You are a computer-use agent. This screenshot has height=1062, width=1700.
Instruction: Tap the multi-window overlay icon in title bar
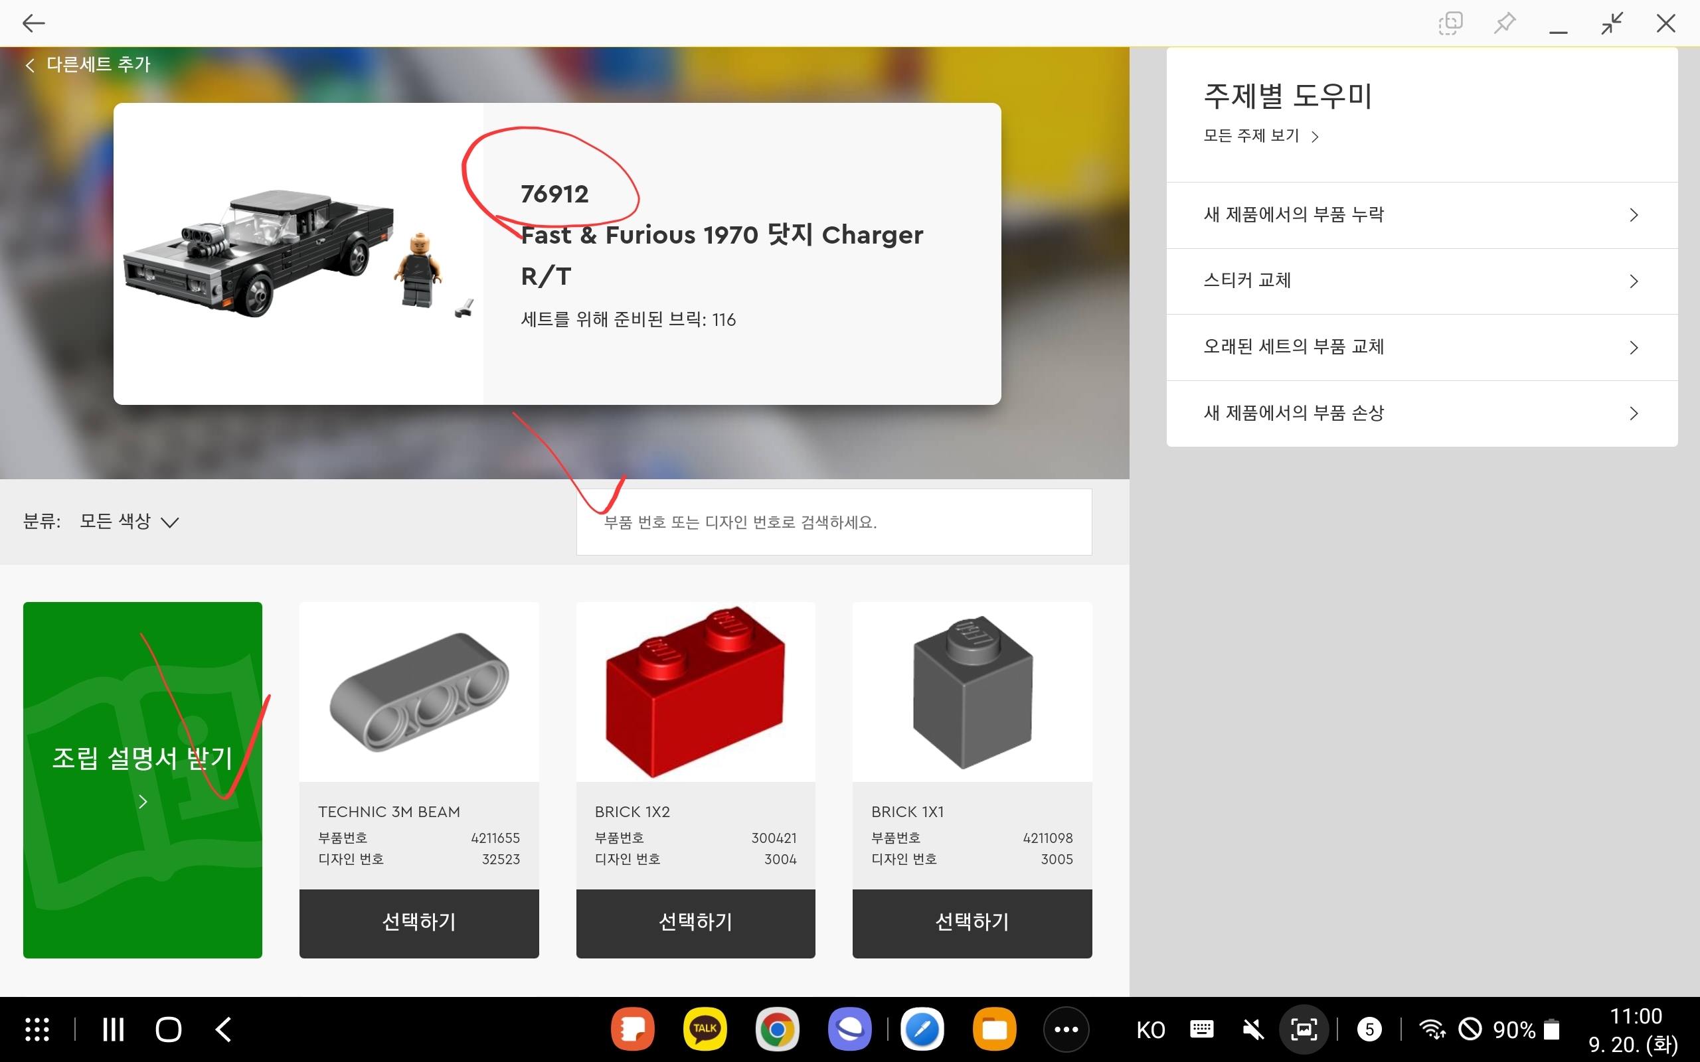pos(1450,23)
